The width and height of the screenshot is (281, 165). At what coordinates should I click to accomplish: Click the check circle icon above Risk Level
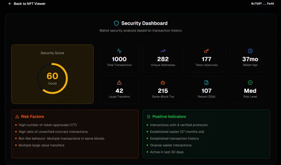click(250, 82)
